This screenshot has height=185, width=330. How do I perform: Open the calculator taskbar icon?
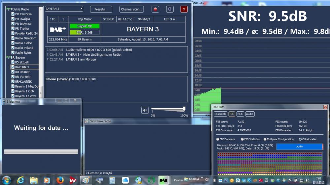112,180
